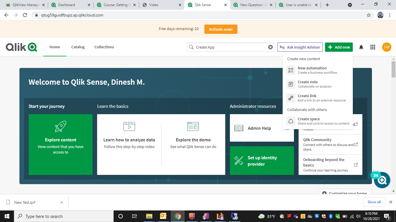Click the Explore the demo dashboard icon

click(193, 126)
